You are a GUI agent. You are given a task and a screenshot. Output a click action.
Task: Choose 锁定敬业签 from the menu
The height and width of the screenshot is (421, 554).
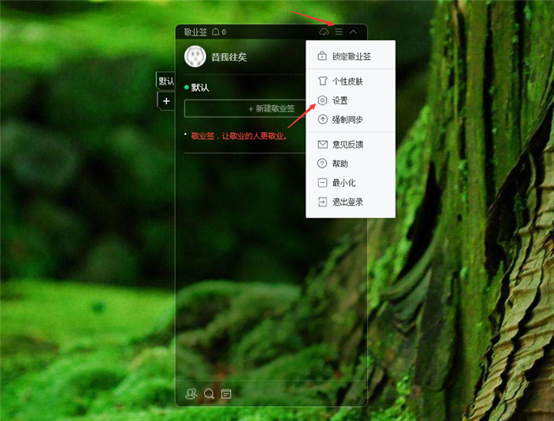click(x=351, y=56)
